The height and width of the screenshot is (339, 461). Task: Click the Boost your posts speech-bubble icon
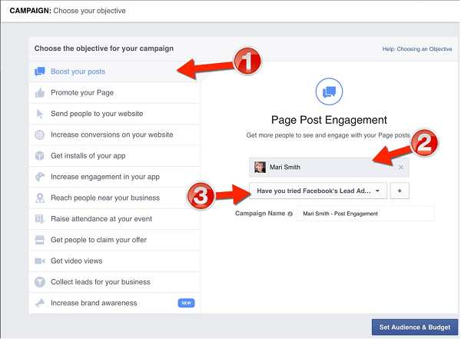point(40,71)
